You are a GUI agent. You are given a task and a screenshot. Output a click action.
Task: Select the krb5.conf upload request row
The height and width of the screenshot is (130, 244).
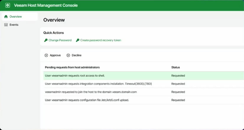click(144, 100)
